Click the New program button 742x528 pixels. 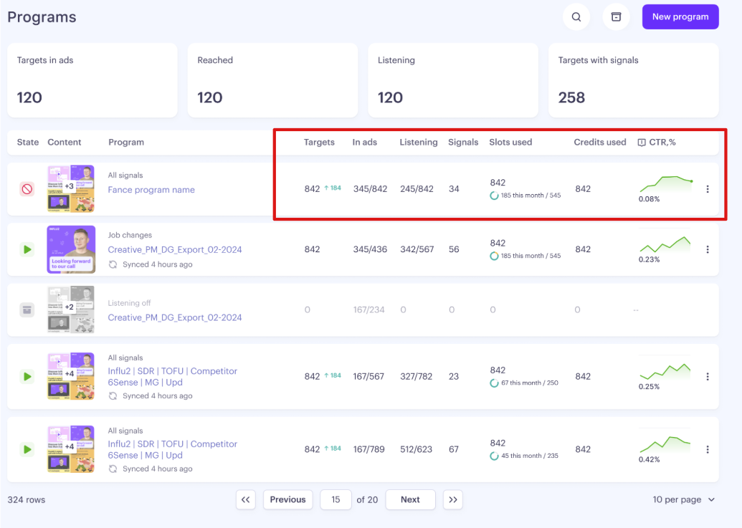point(680,17)
